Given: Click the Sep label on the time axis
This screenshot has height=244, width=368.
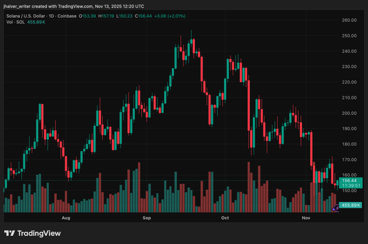Looking at the screenshot, I should 147,218.
